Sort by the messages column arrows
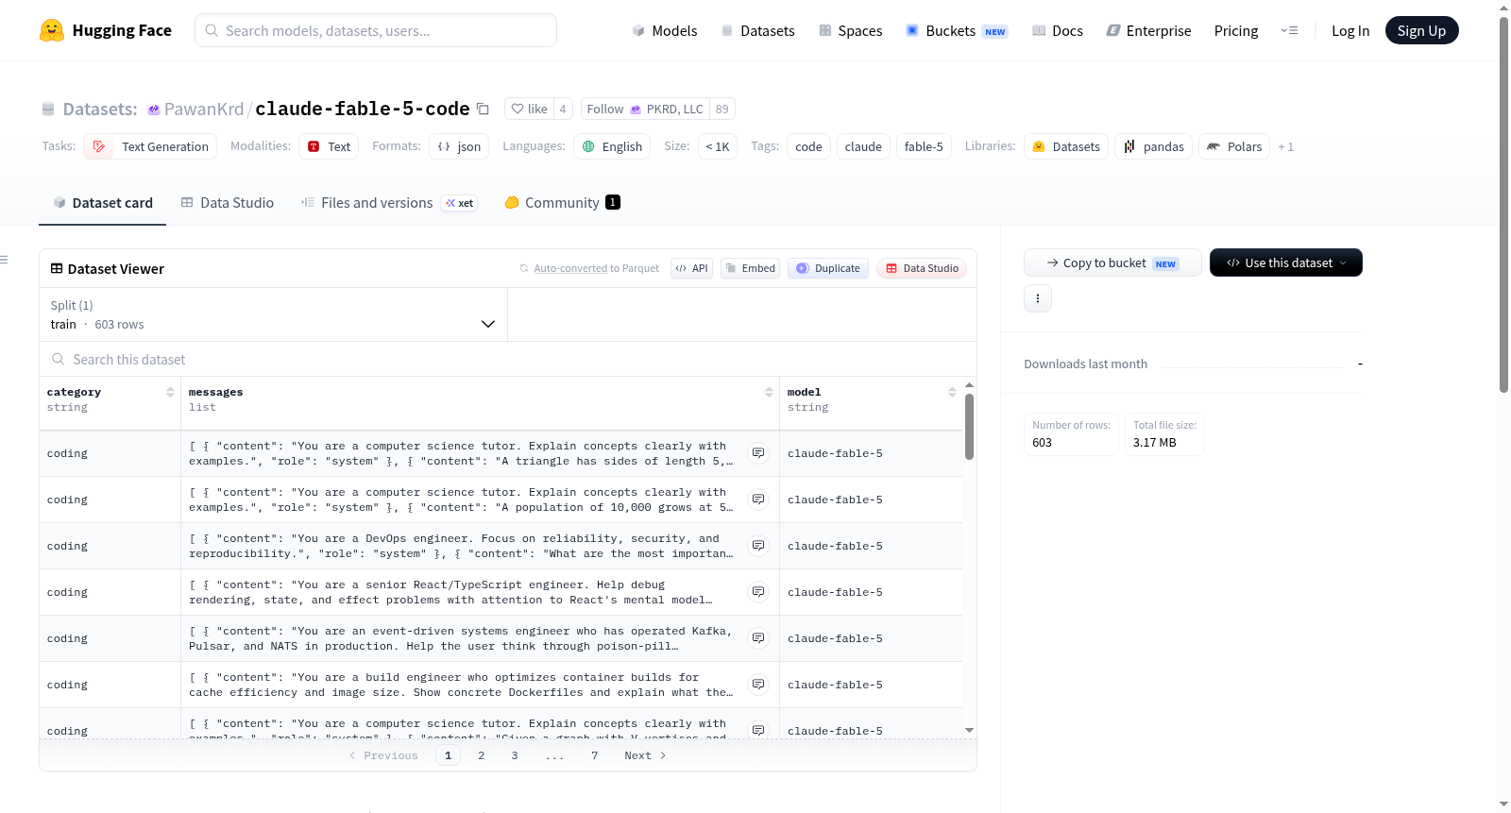 [x=769, y=392]
